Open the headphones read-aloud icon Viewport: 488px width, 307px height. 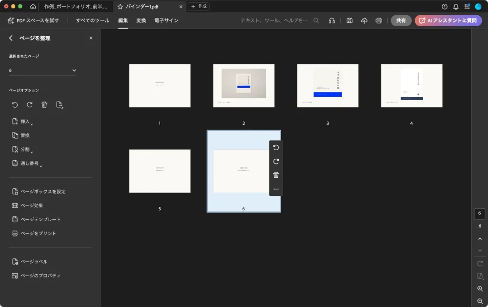332,20
